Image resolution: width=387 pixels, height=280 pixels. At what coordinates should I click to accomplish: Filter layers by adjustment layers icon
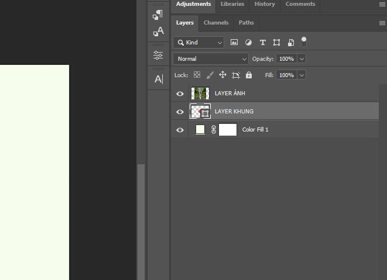pos(248,43)
